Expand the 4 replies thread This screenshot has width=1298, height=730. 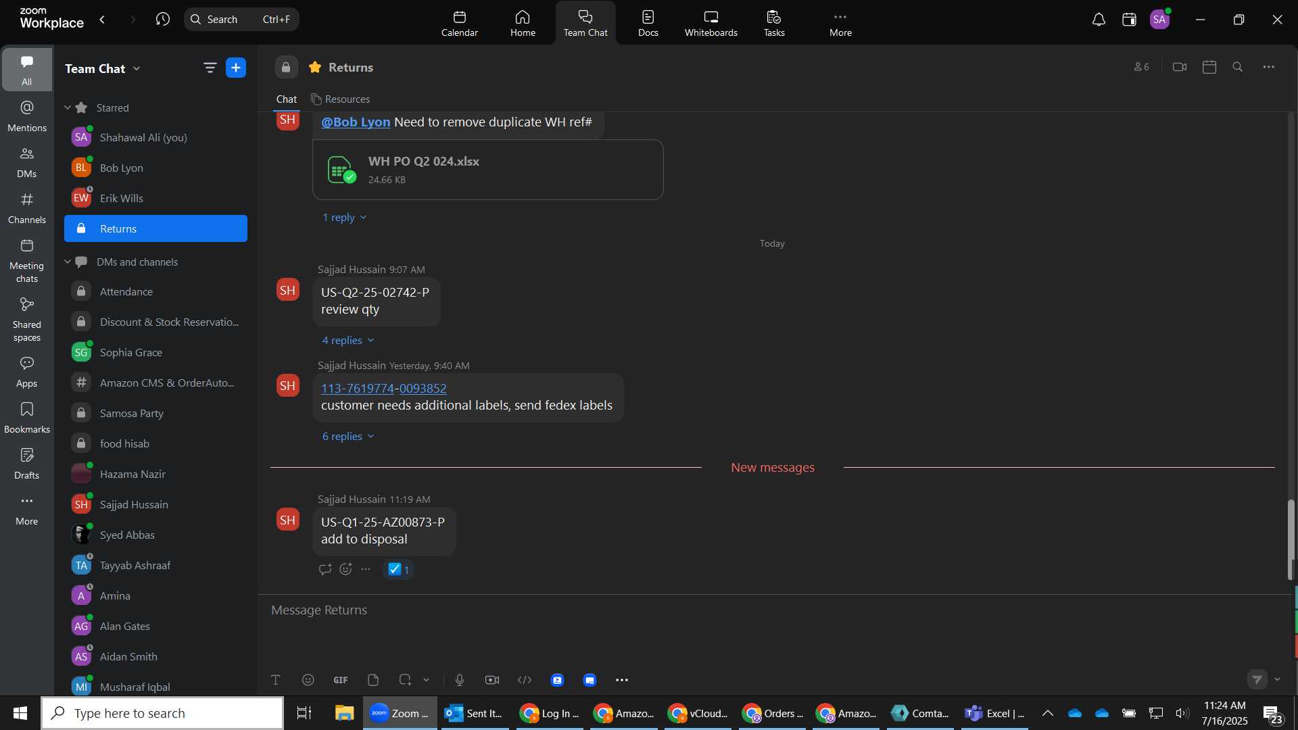347,341
